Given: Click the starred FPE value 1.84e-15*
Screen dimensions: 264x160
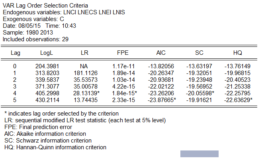Looking at the screenshot, I should tap(124, 93).
